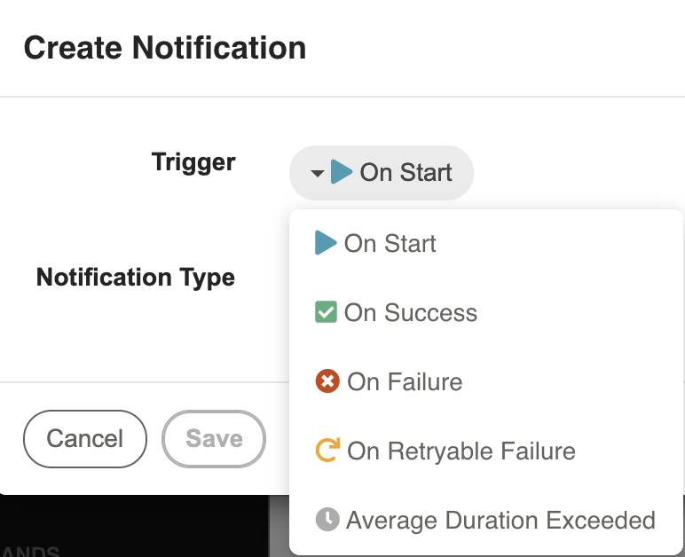Click the Create Notification dialog title
Viewport: 685px width, 557px height.
point(165,48)
